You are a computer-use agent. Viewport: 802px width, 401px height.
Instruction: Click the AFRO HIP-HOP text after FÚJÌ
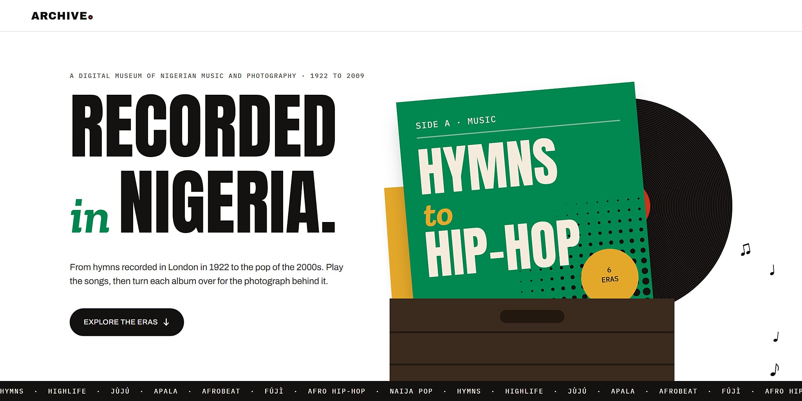pos(336,391)
